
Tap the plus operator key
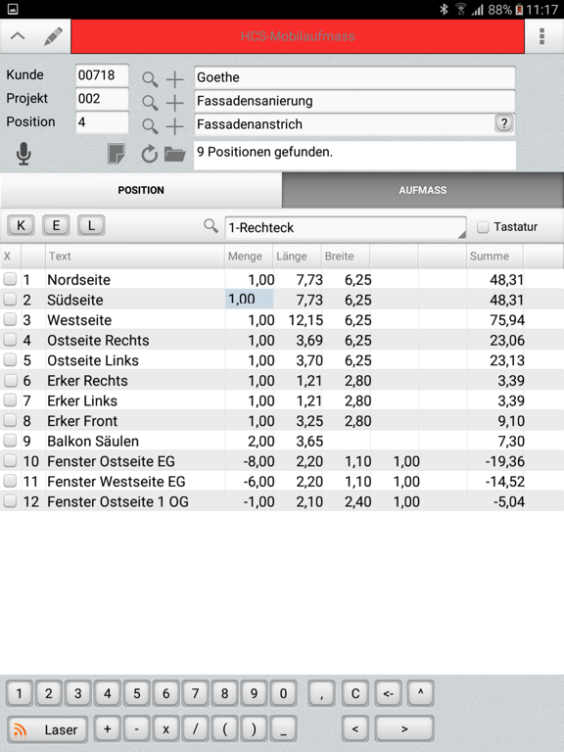[x=108, y=729]
